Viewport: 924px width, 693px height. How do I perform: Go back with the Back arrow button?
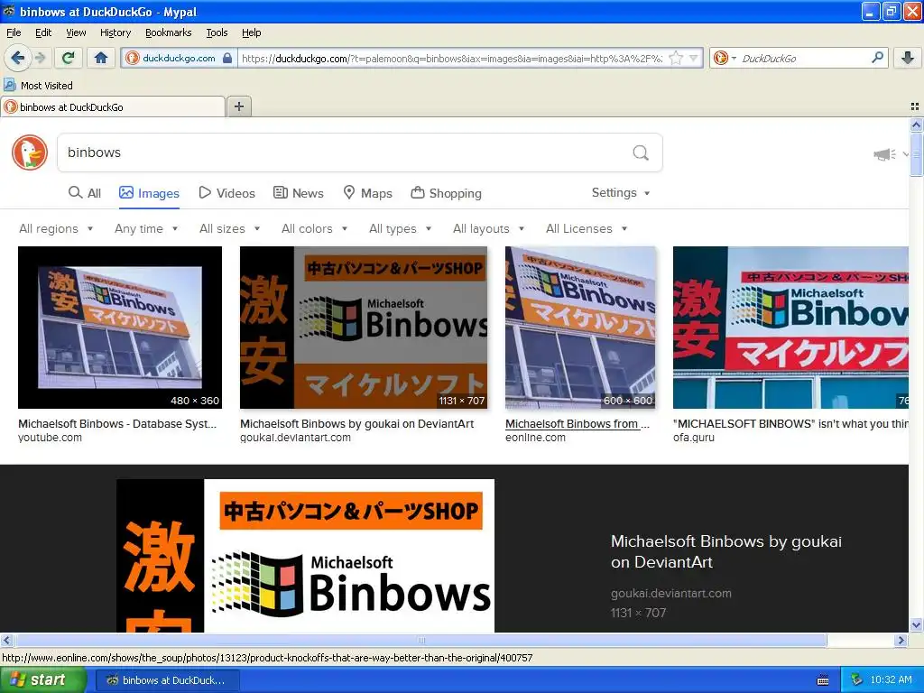18,58
